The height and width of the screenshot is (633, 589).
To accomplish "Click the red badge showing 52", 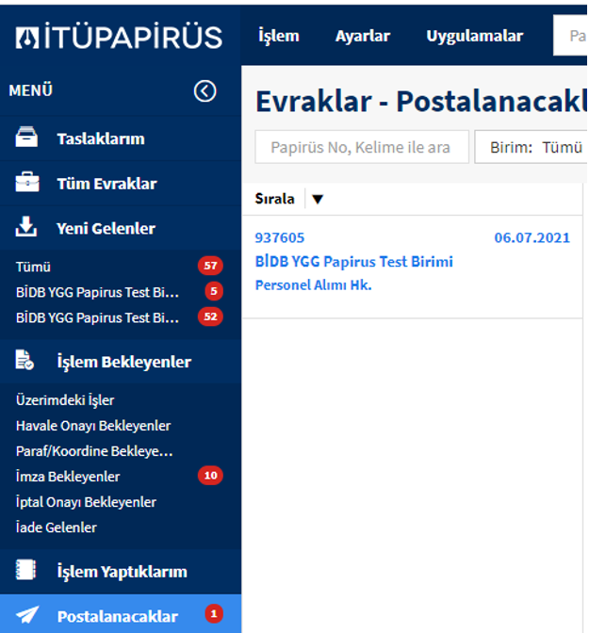I will (x=210, y=316).
